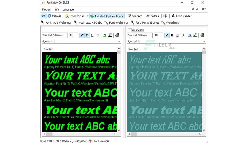Toggle italic in left panel
Screen dimensions: 248x143
(82, 35)
